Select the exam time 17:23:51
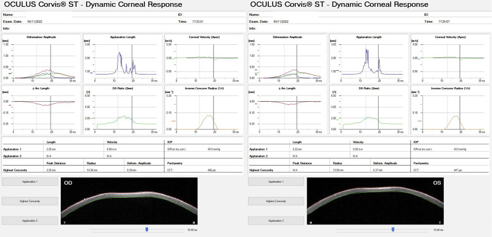Viewport: 492px width, 237px height. 198,21
